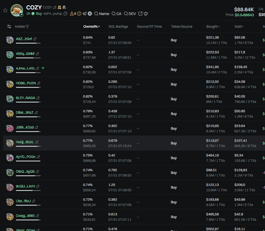Star the COZY token as favorite
Image resolution: width=265 pixels, height=231 pixels.
point(5,11)
